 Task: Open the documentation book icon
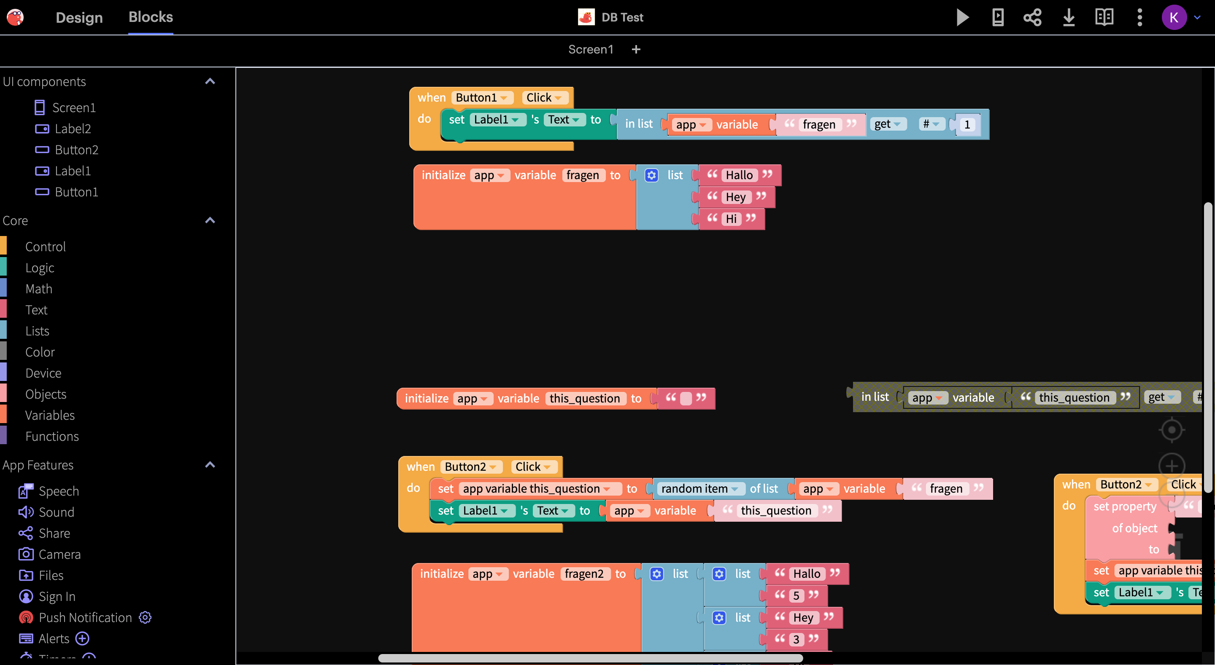pos(1104,17)
